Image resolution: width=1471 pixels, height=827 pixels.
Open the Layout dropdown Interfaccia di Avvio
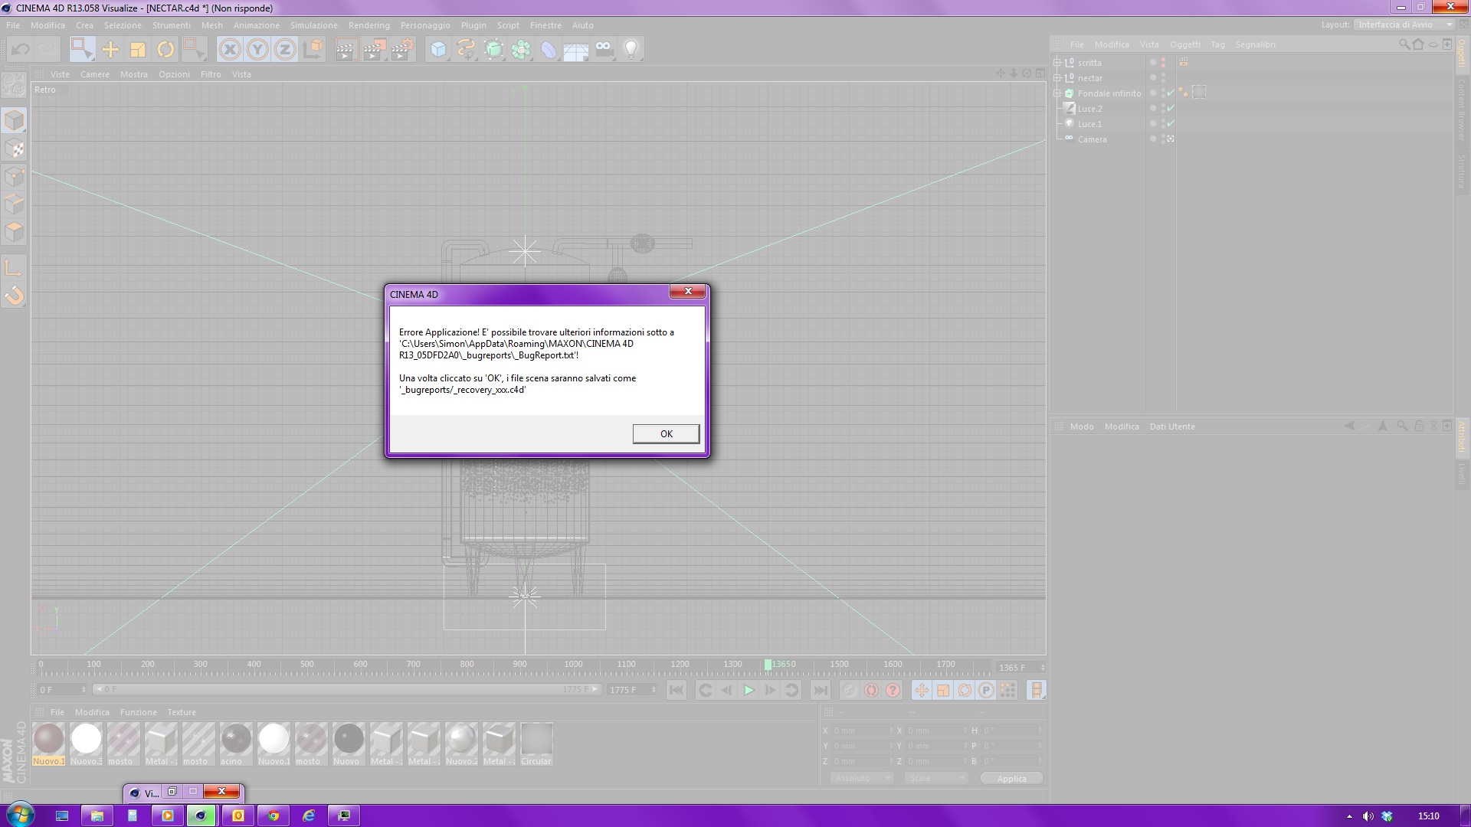click(1405, 25)
